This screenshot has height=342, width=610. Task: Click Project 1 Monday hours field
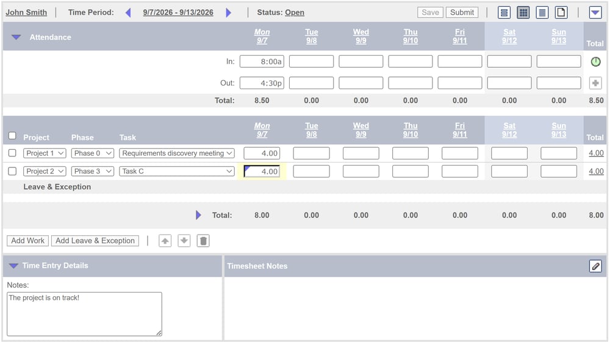coord(262,153)
